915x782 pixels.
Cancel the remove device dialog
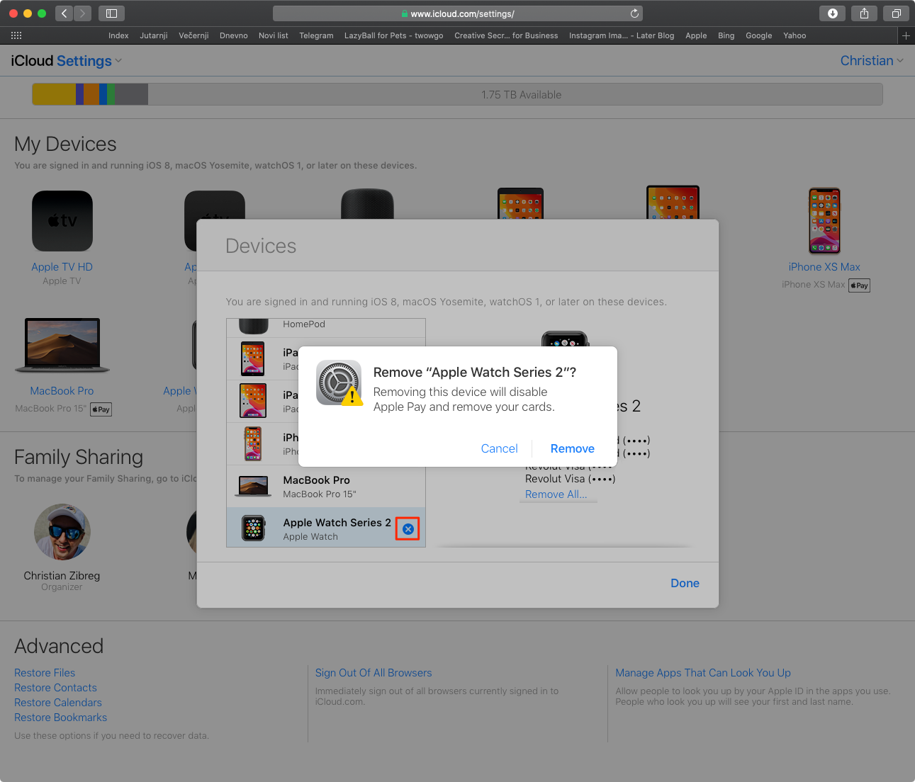coord(499,448)
